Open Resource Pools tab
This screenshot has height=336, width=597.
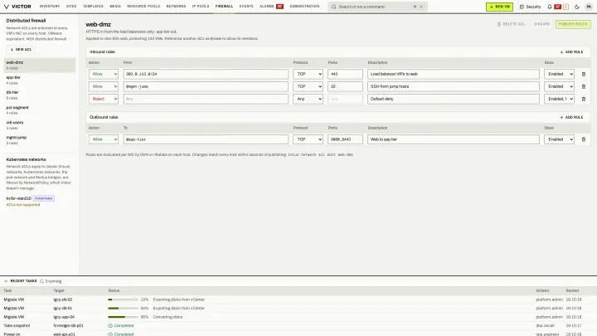143,7
